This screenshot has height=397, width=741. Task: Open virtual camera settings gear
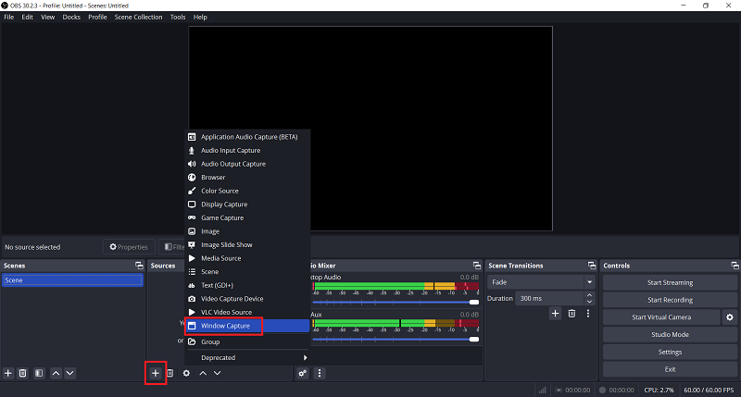point(730,317)
